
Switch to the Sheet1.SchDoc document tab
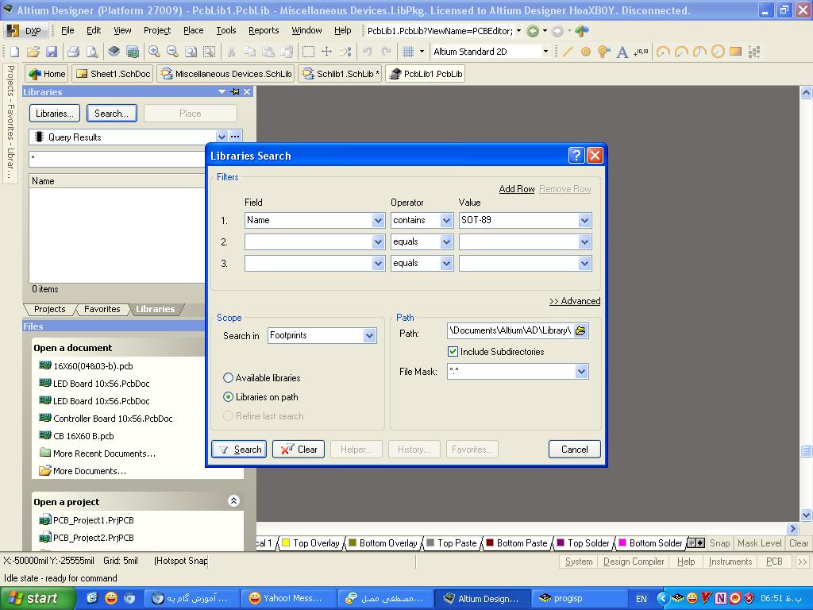coord(114,74)
